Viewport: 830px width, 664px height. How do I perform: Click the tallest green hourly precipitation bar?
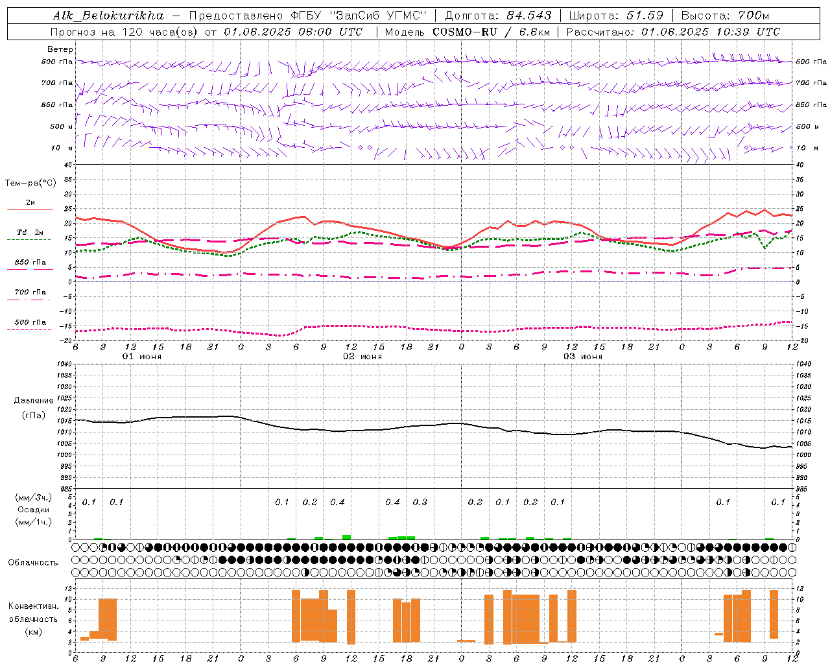[347, 537]
